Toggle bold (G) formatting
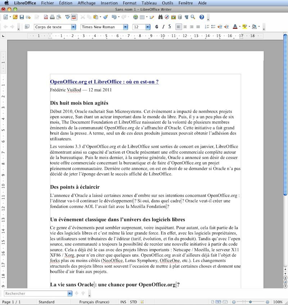 click(x=157, y=27)
